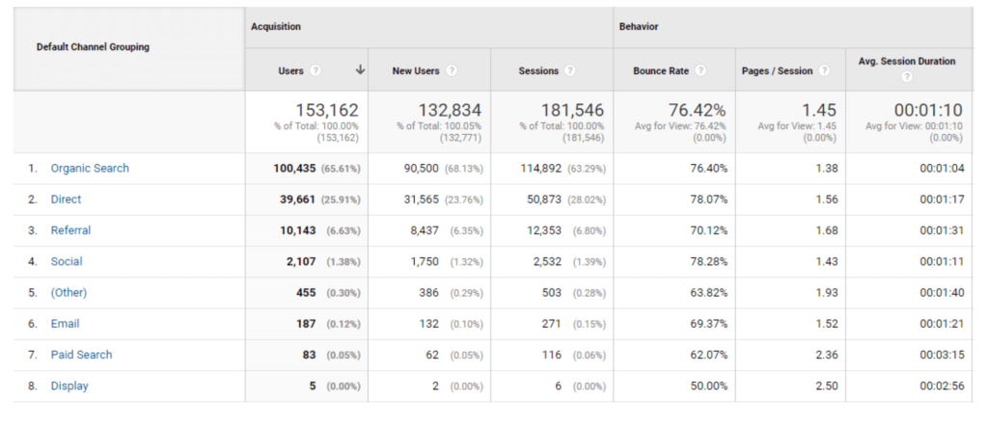Click help icon next to Sessions
The width and height of the screenshot is (988, 426).
(x=570, y=71)
